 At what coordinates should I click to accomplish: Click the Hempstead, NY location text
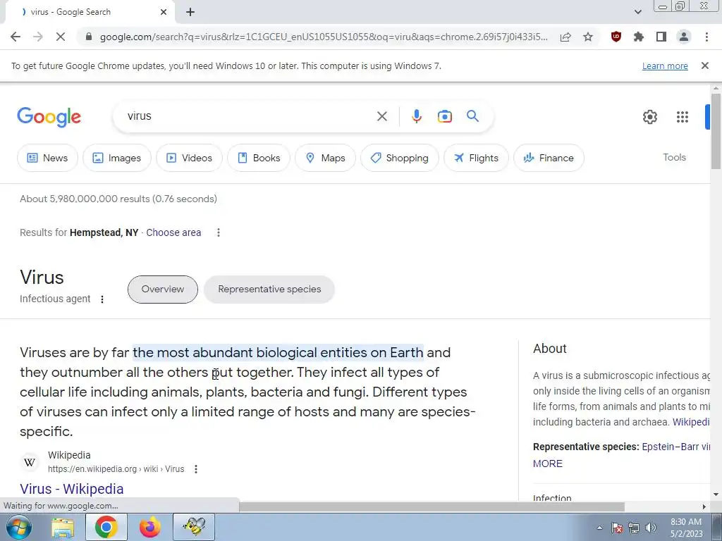pos(104,232)
